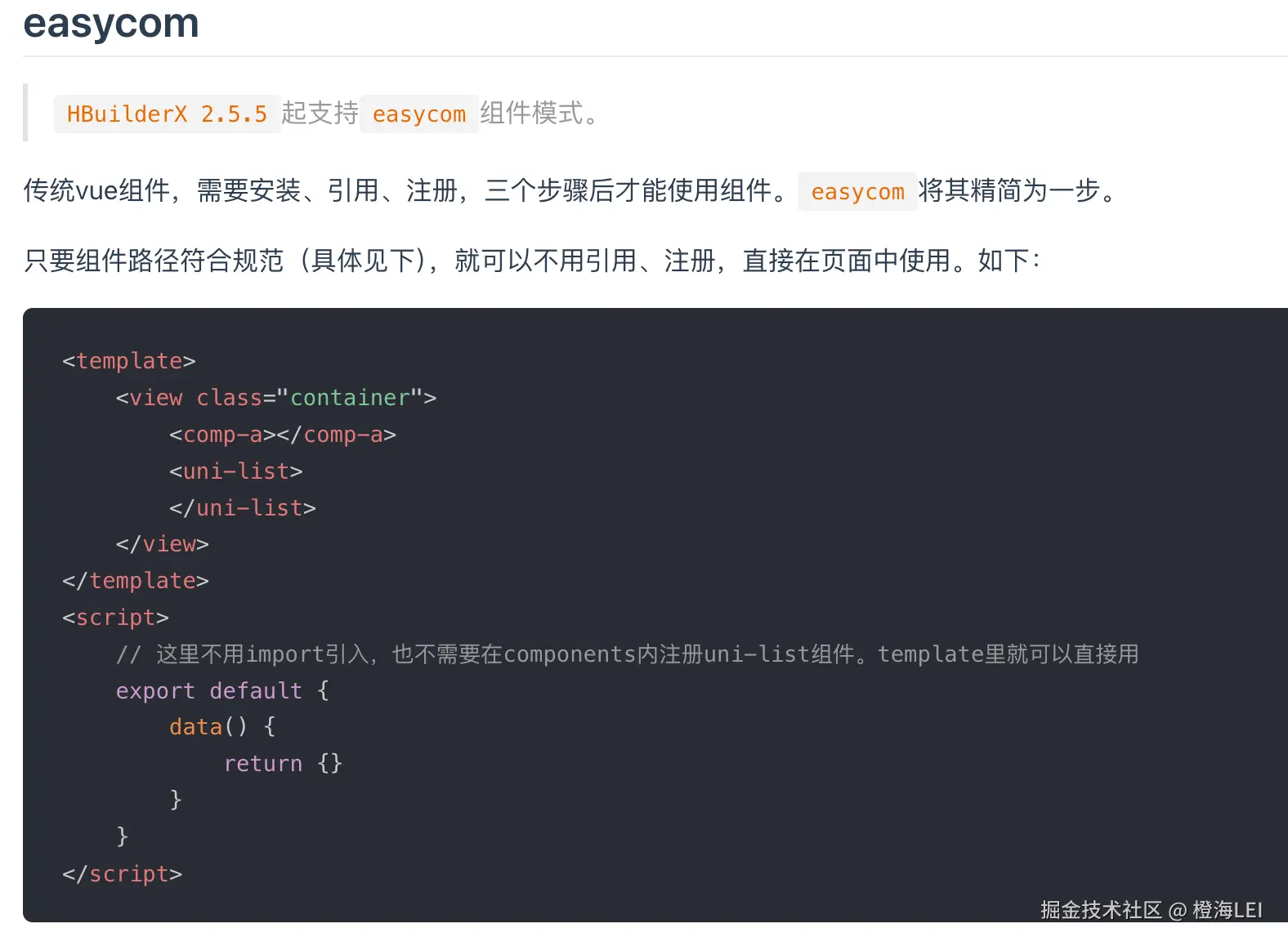The height and width of the screenshot is (946, 1288).
Task: Click the closing script tag
Action: [x=123, y=874]
